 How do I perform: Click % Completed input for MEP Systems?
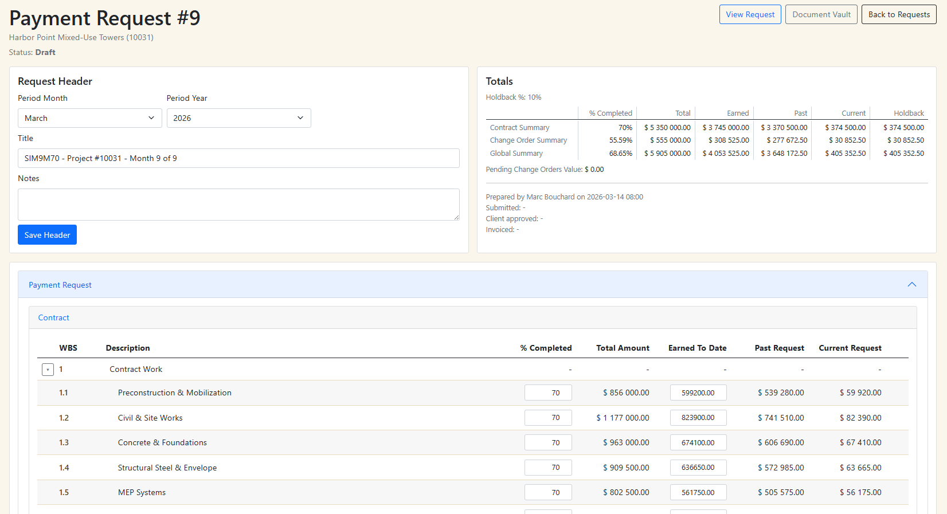[x=548, y=492]
